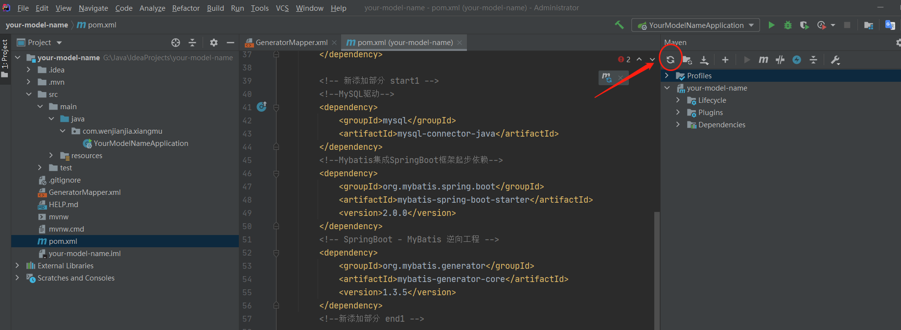Click pom.xml breadcrumb in navigation bar
Screen dimensions: 901x330
(x=97, y=25)
